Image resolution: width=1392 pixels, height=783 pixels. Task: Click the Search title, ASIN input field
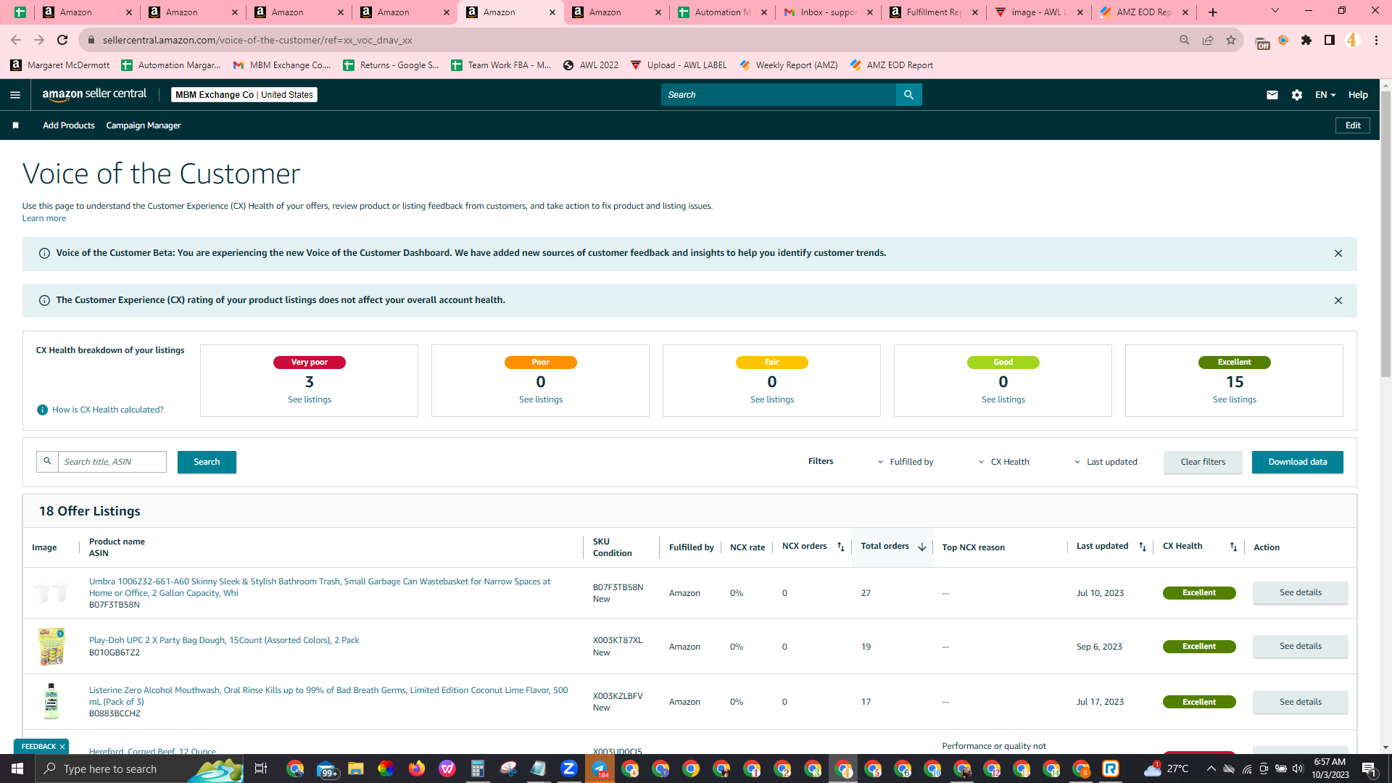tap(112, 462)
